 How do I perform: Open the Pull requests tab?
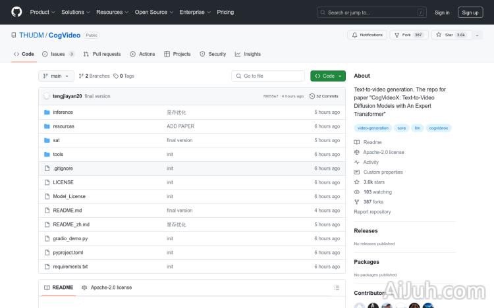click(102, 54)
